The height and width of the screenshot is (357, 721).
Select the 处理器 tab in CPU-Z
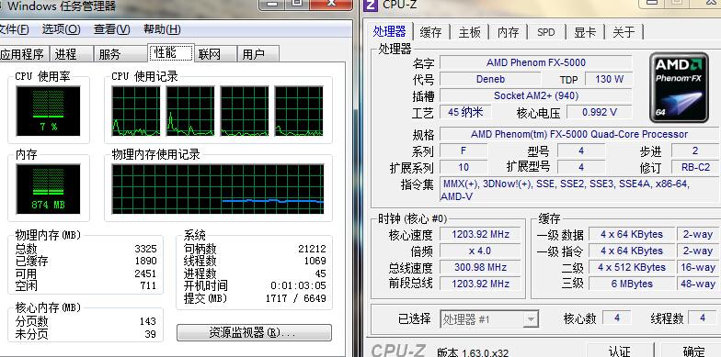tap(390, 31)
